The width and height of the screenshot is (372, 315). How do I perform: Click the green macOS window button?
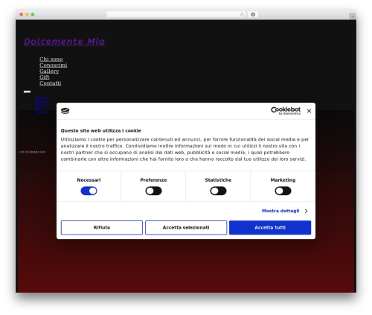pos(33,14)
